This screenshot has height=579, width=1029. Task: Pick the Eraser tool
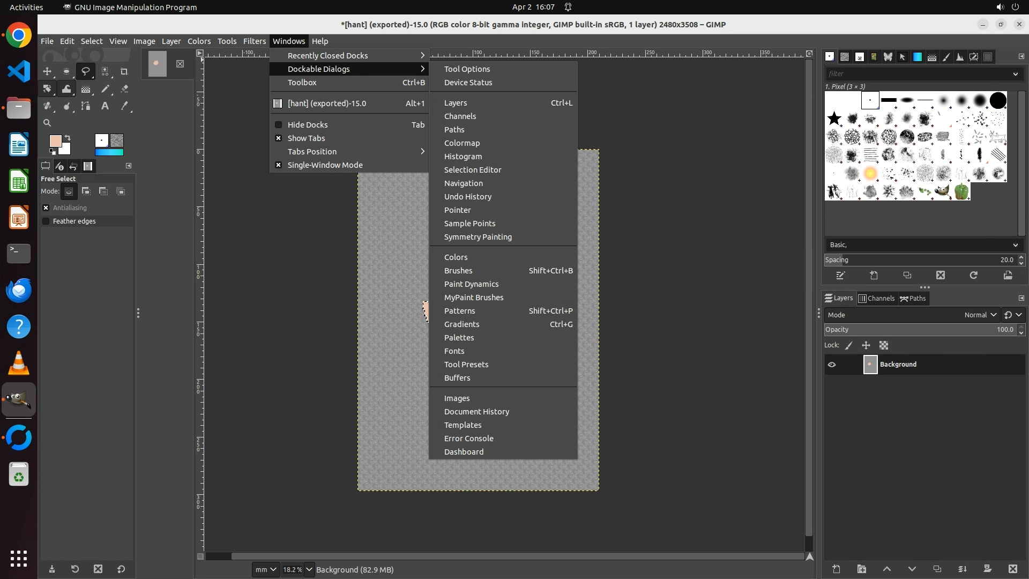pyautogui.click(x=124, y=89)
